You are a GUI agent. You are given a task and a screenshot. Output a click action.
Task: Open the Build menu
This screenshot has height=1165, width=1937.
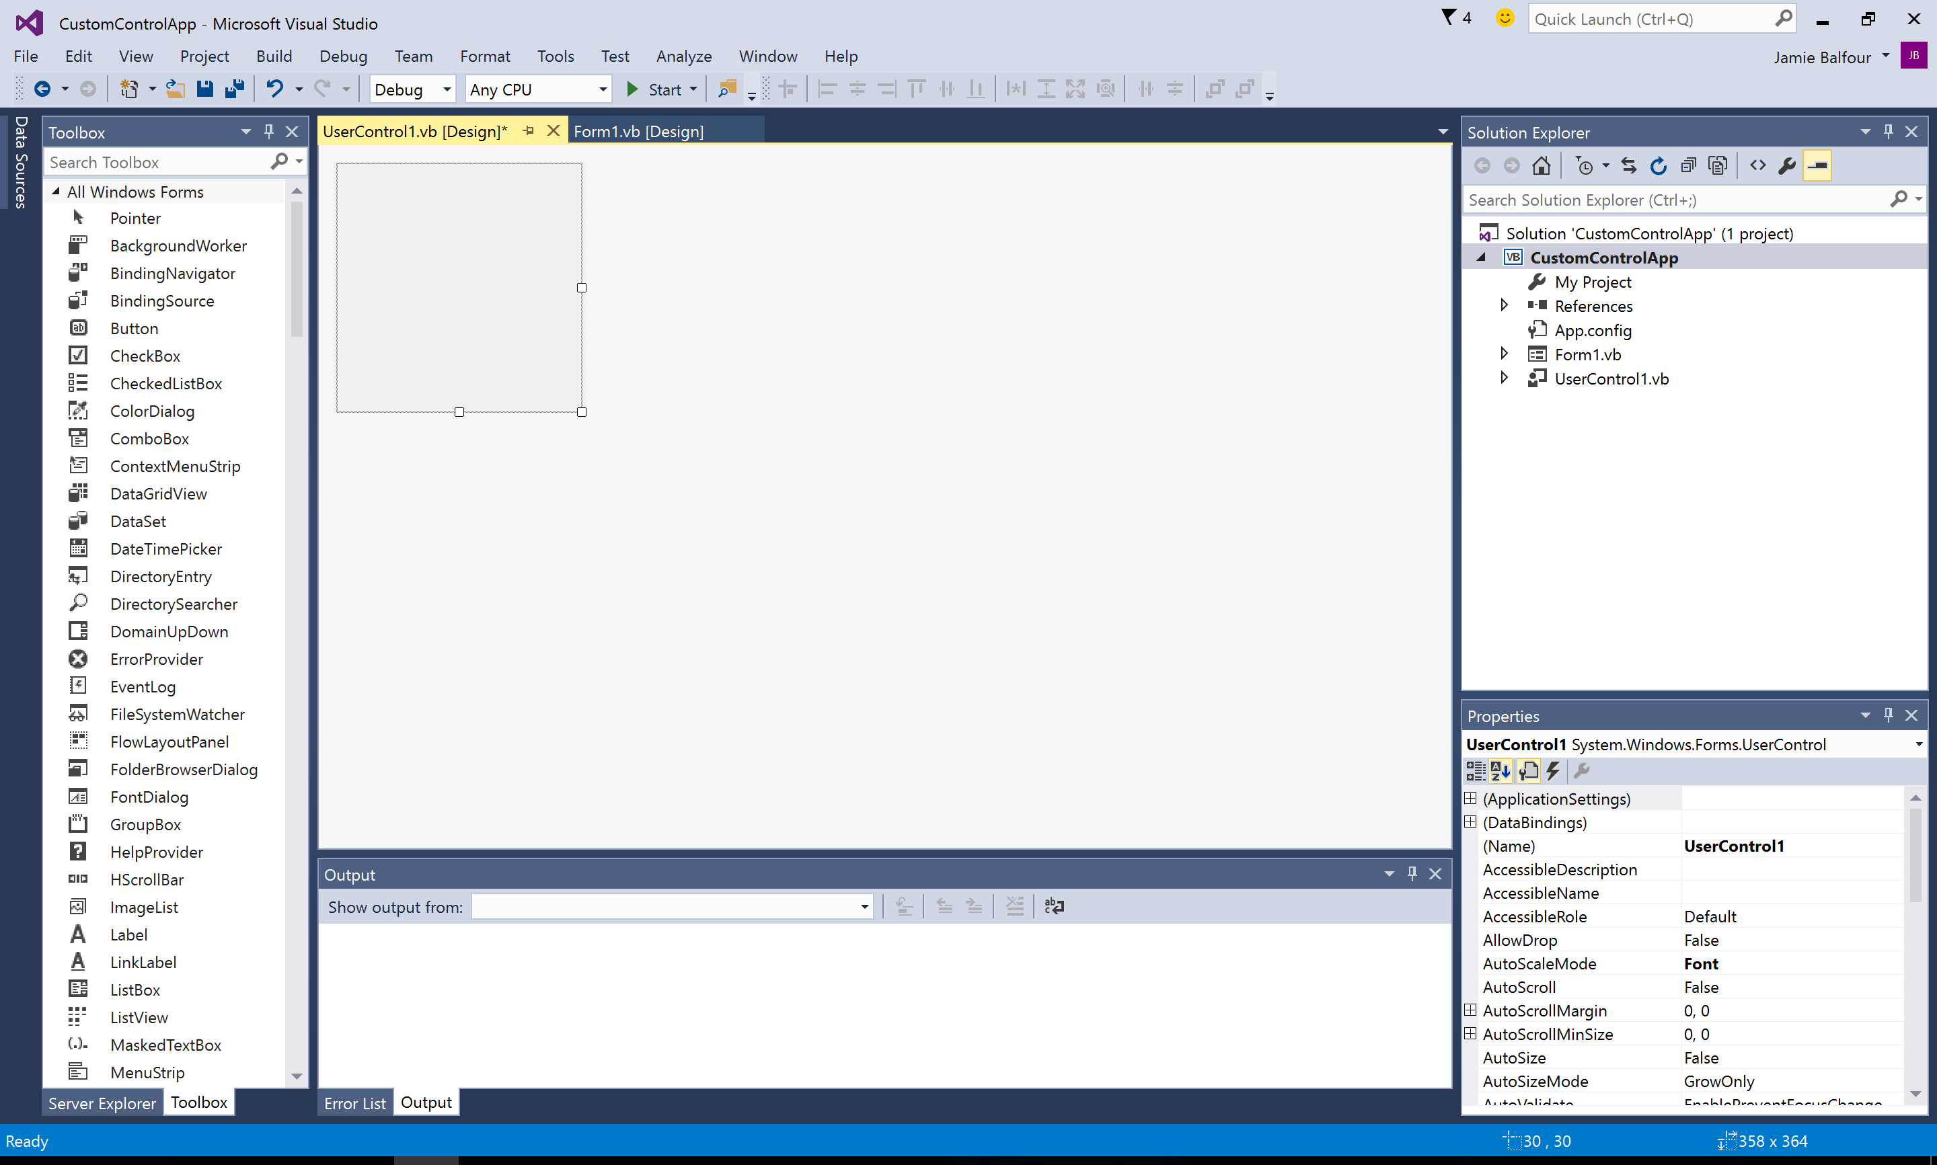pyautogui.click(x=274, y=56)
